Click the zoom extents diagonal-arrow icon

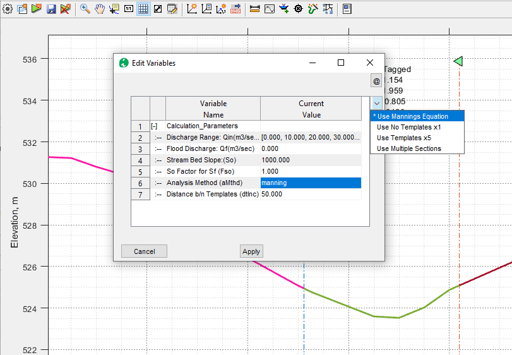point(158,9)
